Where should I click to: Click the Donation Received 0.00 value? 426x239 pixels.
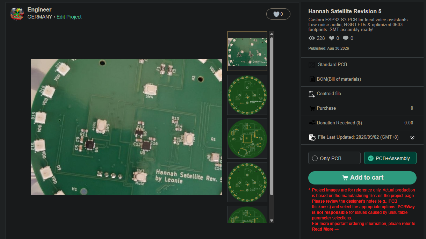tap(409, 123)
